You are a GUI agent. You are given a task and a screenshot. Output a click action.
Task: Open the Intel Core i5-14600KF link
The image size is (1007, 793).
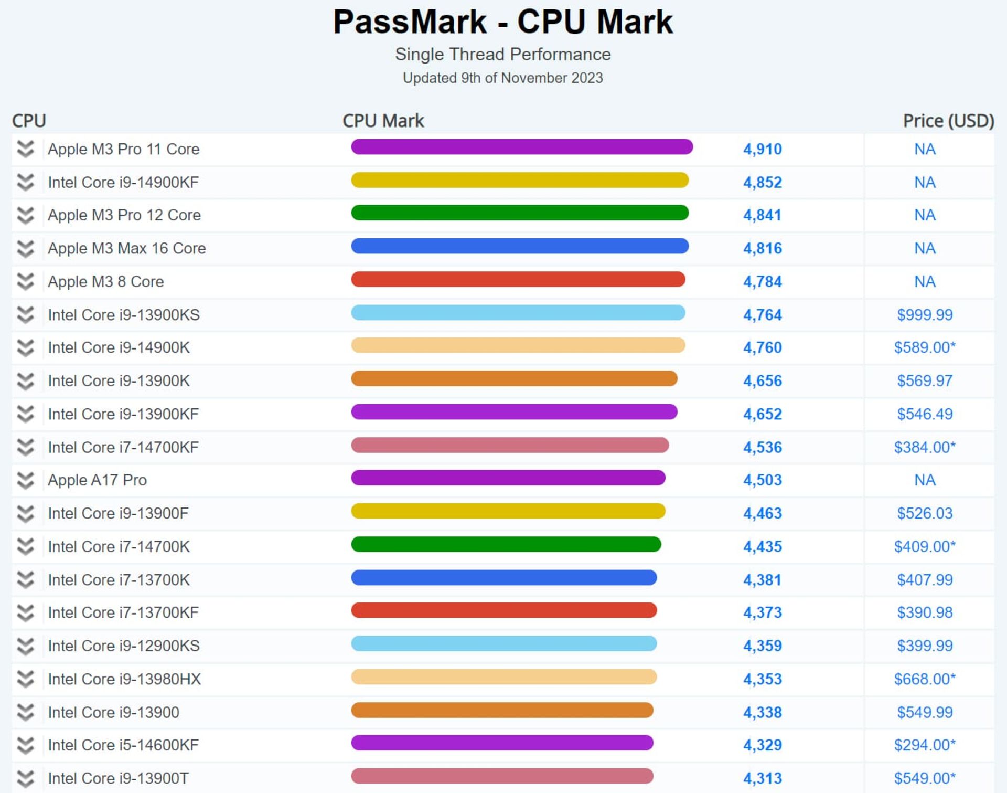123,745
